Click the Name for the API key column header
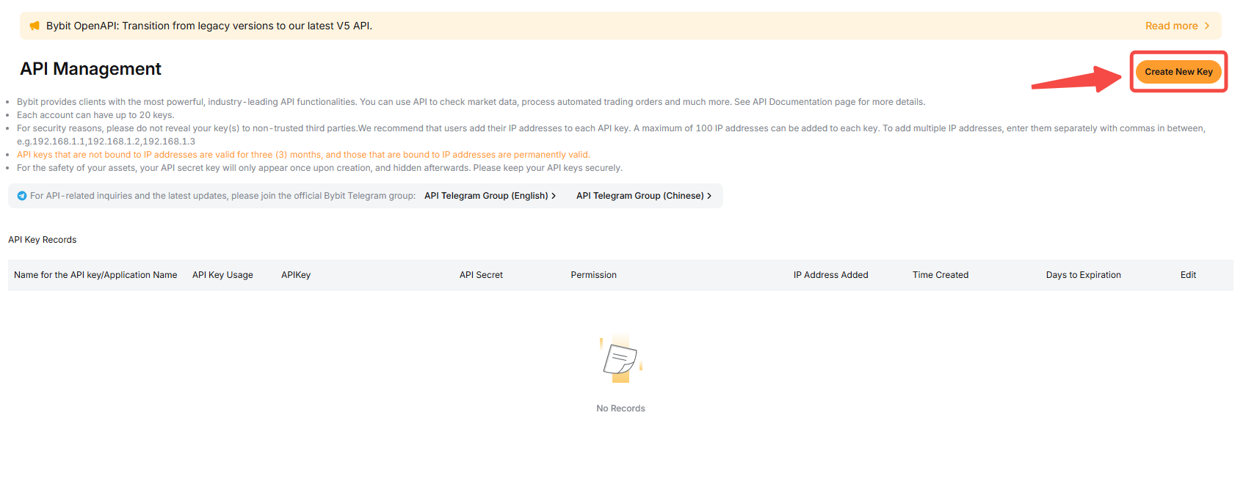 pyautogui.click(x=95, y=275)
